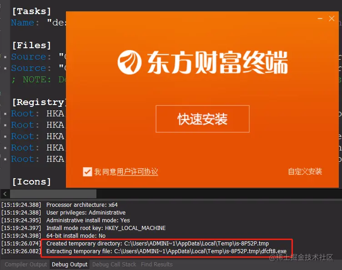Screen dimensions: 342x270
Task: Click the editor scroll left arrow
Action: [5, 194]
